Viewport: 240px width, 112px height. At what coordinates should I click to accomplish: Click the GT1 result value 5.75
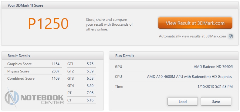90,64
